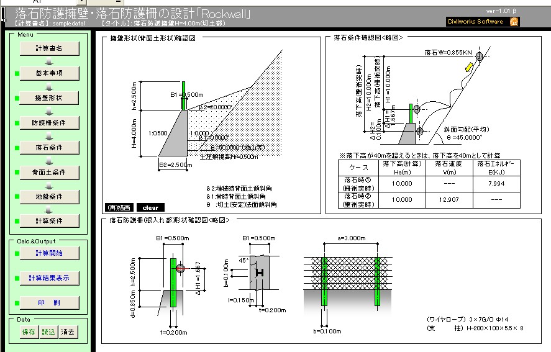
Task: Click the 計算書名 menu button
Action: pyautogui.click(x=49, y=48)
